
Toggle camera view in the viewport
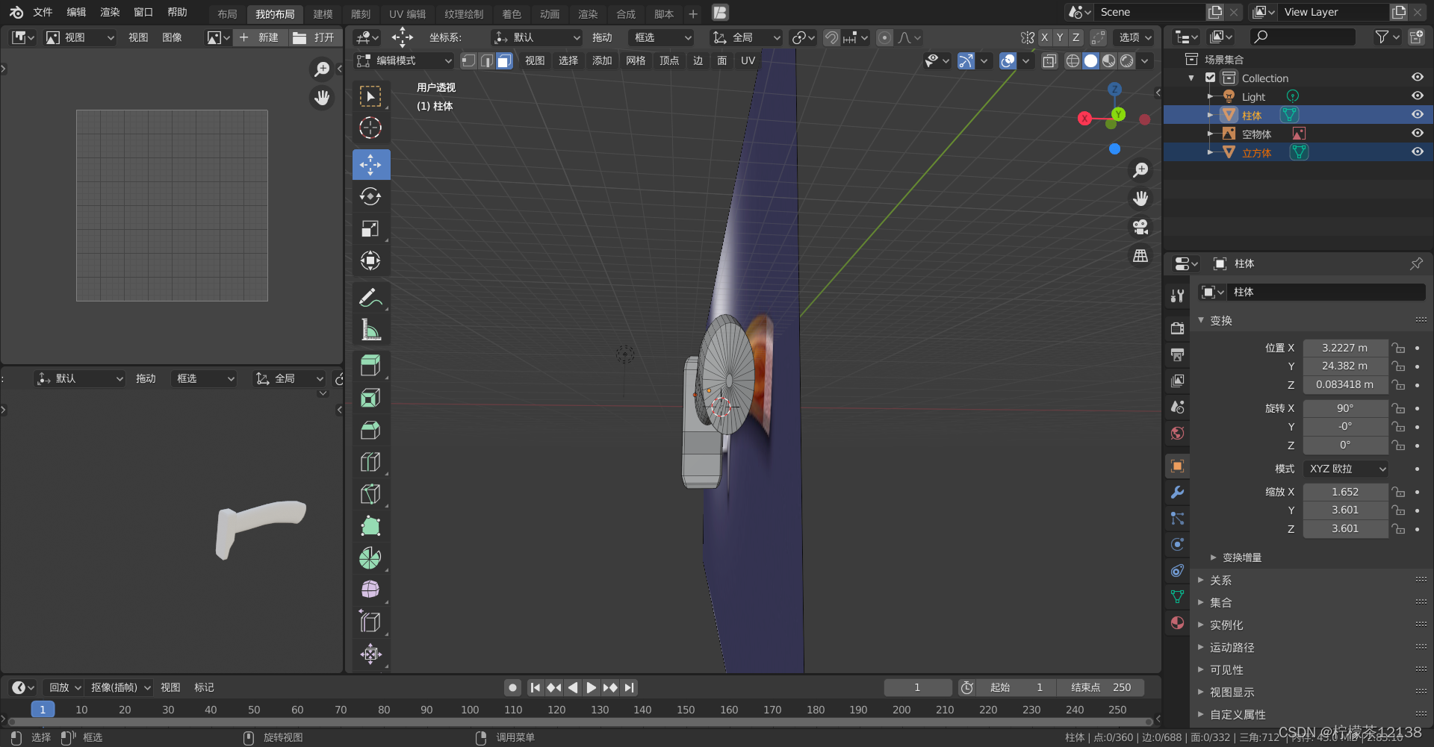coord(1140,227)
